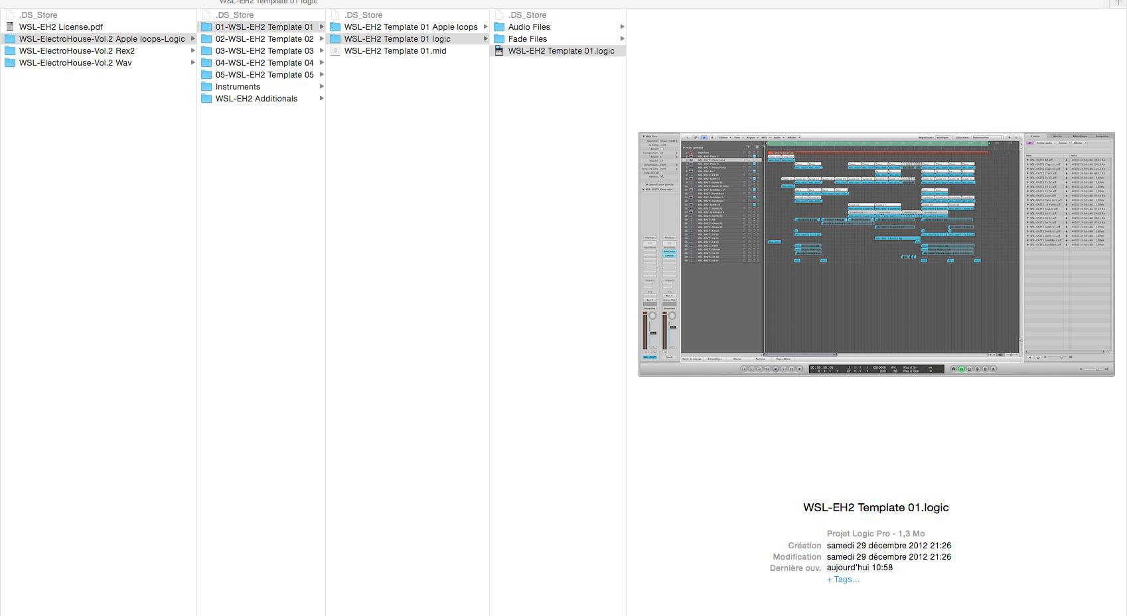Click the folder icon of 02-WSL-EH2 Template 02
Viewport: 1127px width, 616px height.
coord(206,39)
